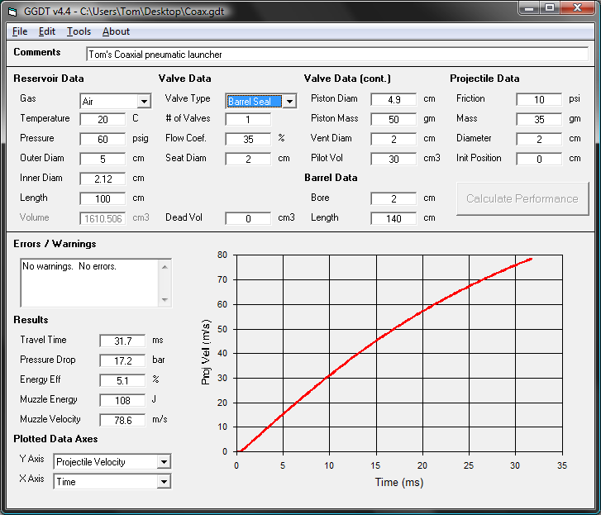The image size is (601, 515).
Task: Select the Pilot Vol input field
Action: pyautogui.click(x=394, y=159)
